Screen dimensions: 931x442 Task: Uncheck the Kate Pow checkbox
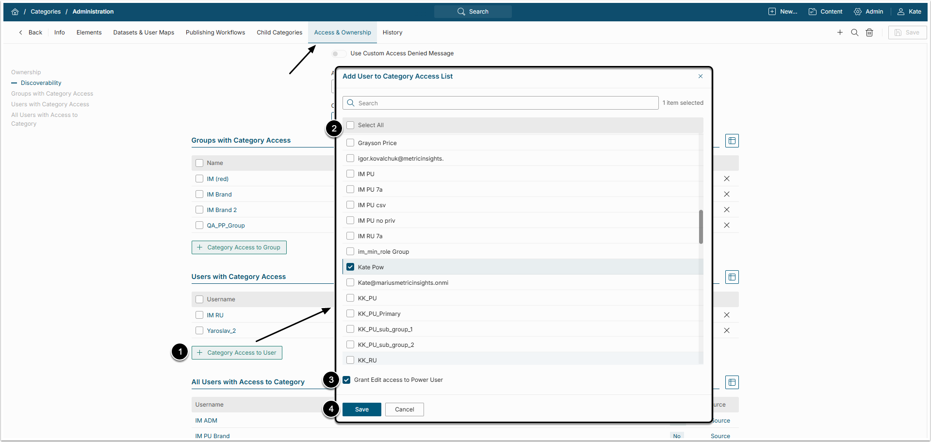pos(350,267)
